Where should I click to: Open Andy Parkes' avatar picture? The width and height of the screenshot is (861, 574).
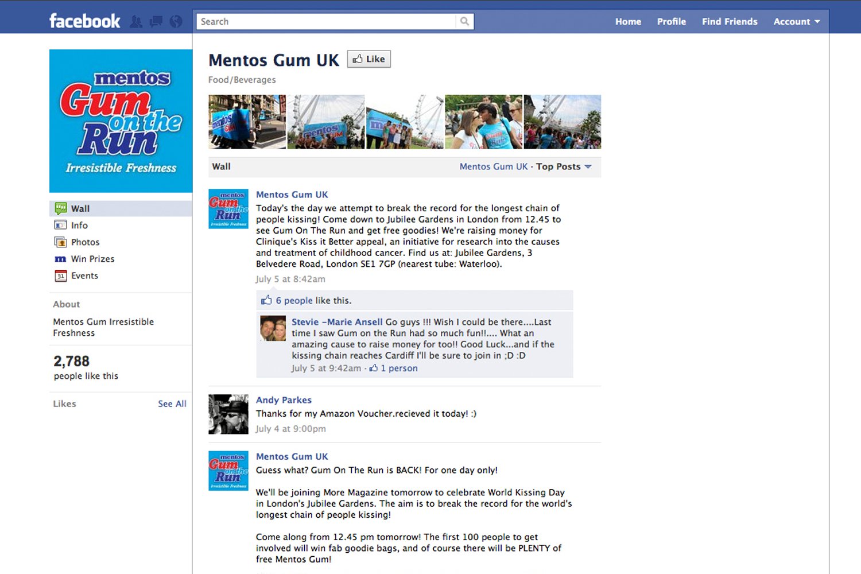click(x=228, y=414)
